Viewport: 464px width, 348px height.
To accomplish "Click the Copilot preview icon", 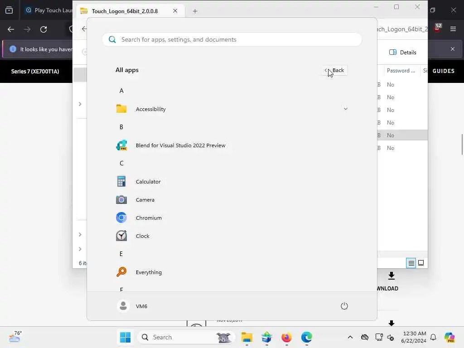I will 449,337.
